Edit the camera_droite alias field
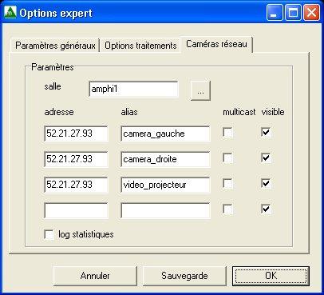The height and width of the screenshot is (295, 324). point(165,159)
